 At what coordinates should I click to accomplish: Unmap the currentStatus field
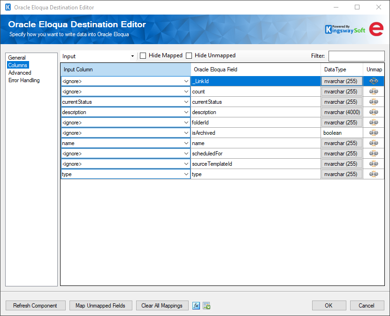click(x=374, y=102)
